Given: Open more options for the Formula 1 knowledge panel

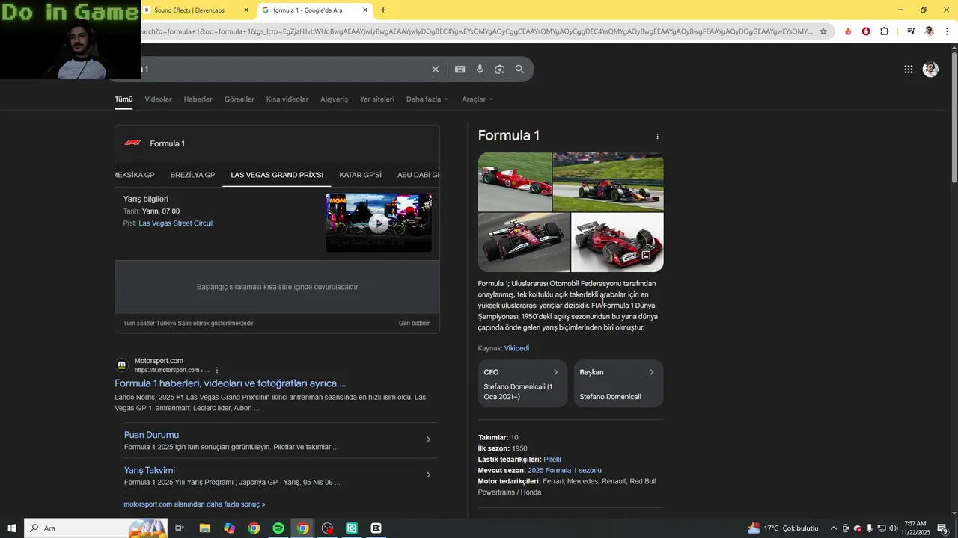Looking at the screenshot, I should [657, 137].
